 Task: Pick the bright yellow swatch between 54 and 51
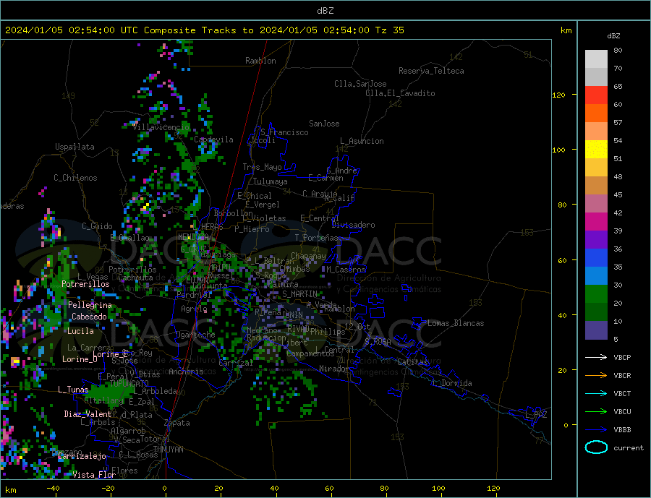click(596, 150)
